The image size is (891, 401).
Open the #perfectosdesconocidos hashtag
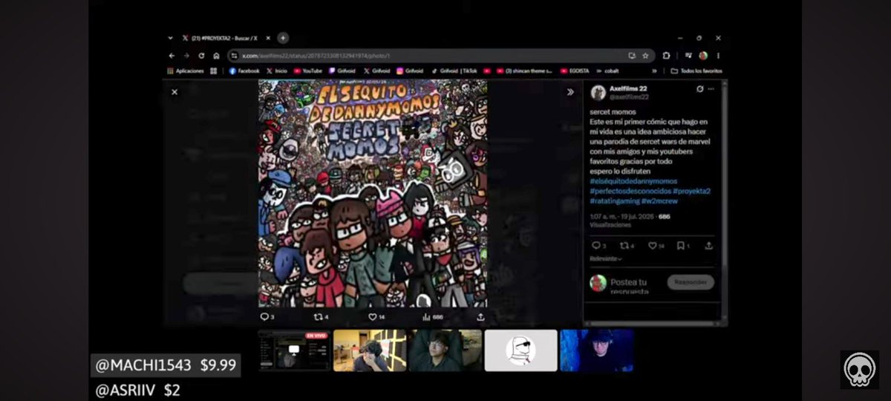pyautogui.click(x=630, y=191)
